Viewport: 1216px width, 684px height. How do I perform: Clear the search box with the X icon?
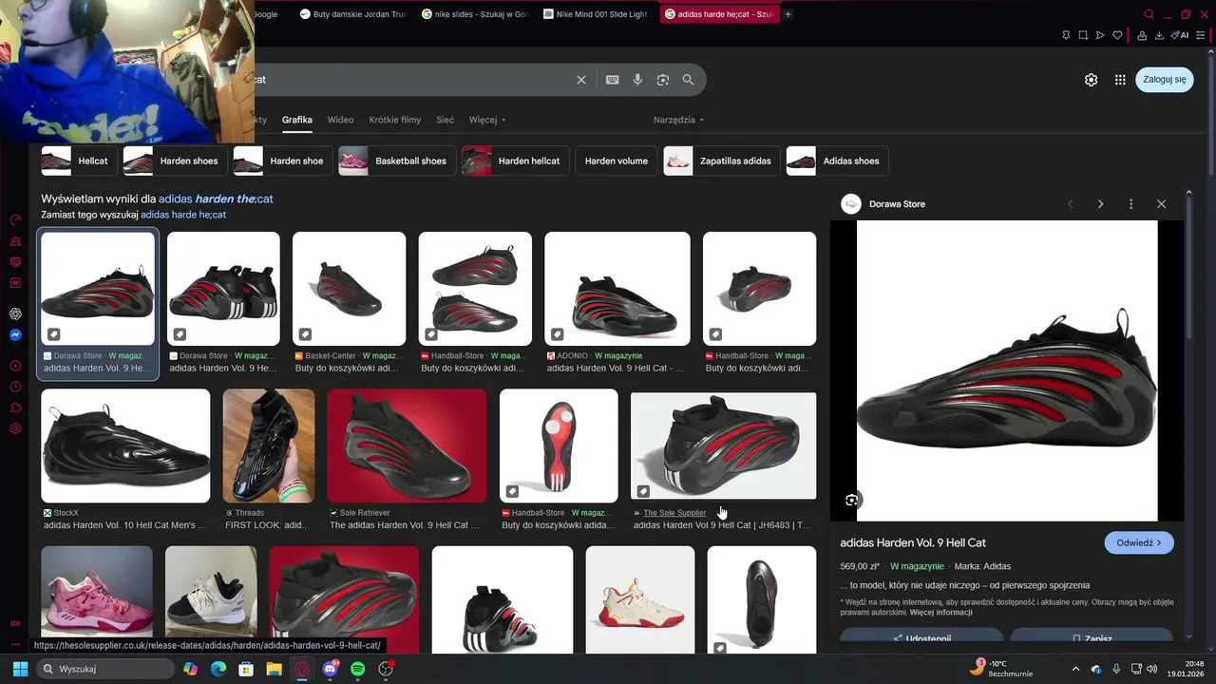click(581, 80)
